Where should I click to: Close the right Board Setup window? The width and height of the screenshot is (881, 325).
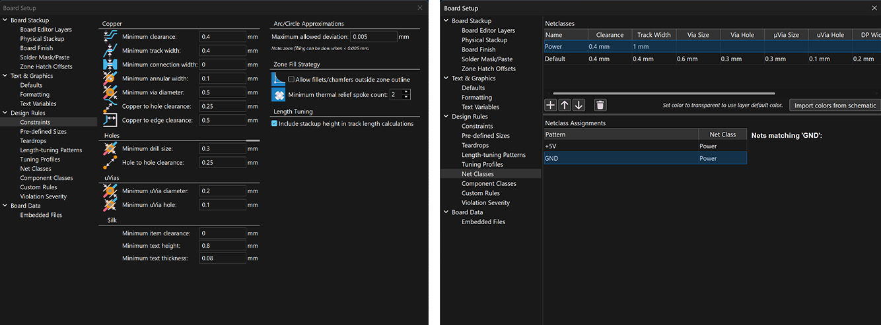(873, 8)
